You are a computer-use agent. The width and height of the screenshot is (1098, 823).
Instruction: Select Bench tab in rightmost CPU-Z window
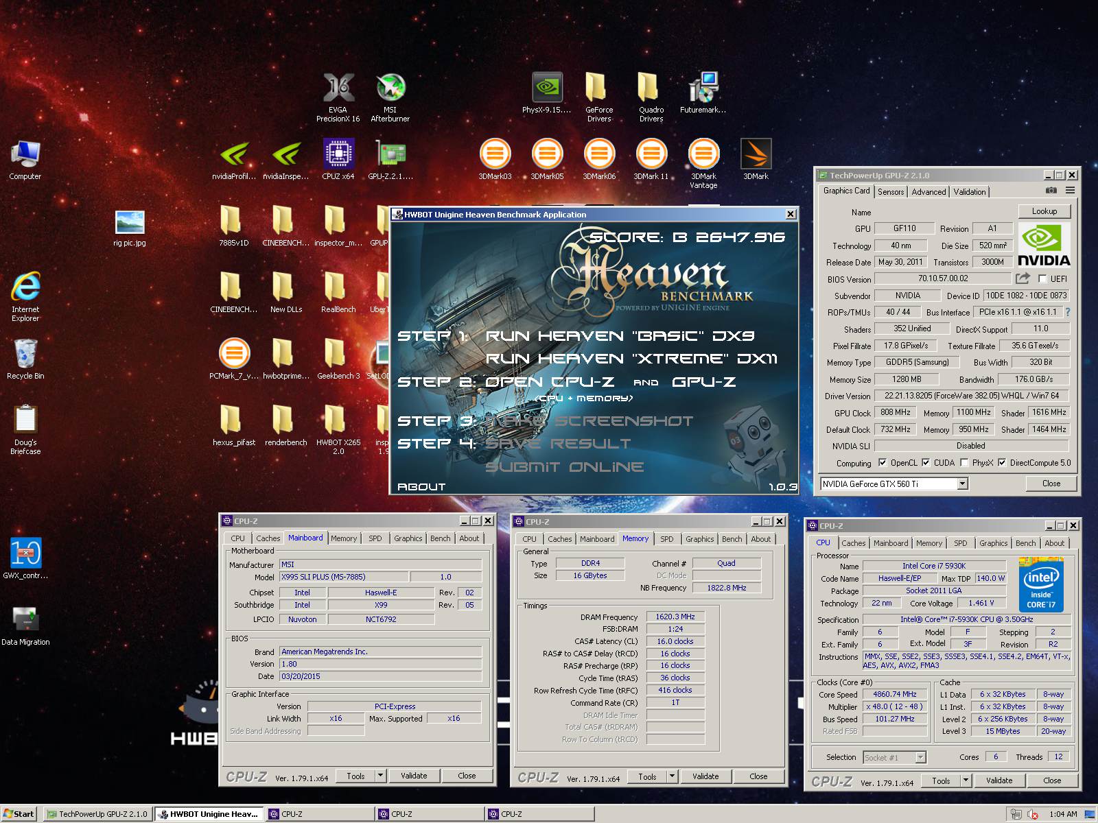point(1025,543)
